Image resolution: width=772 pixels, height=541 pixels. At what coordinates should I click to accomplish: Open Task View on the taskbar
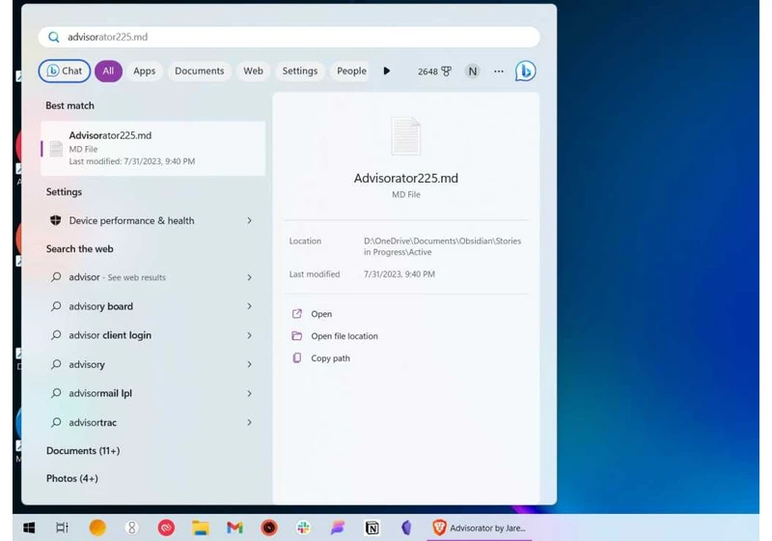[62, 528]
